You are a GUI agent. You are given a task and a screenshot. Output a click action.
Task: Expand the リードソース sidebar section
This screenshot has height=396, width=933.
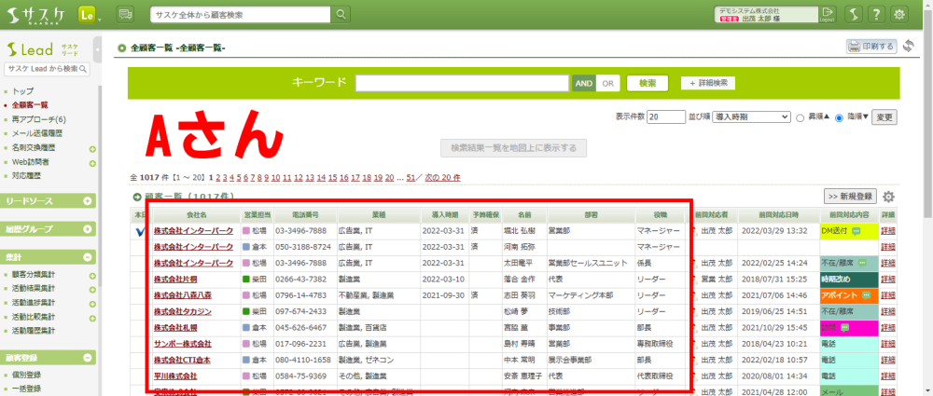click(x=88, y=200)
